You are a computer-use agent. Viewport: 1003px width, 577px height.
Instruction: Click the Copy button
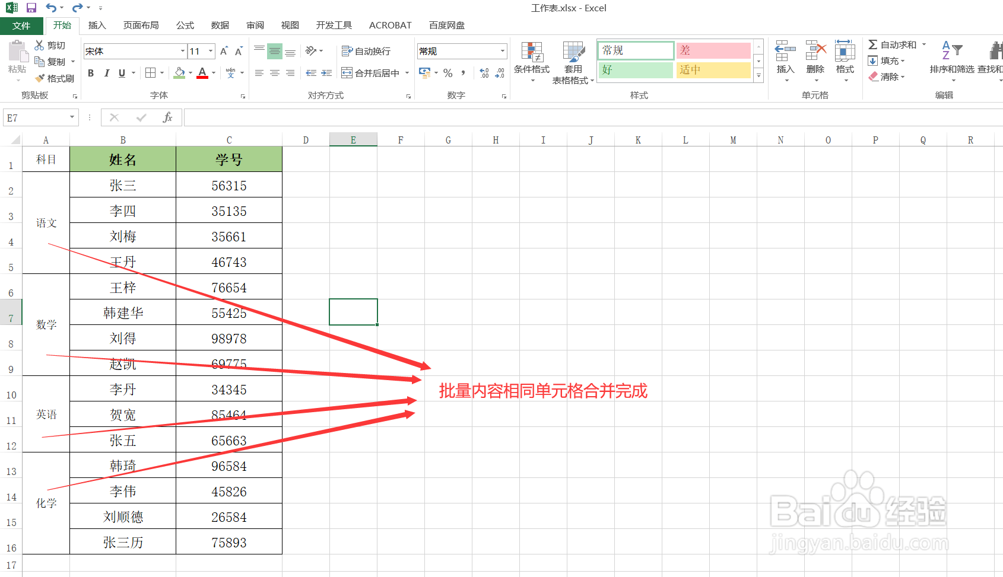pos(51,62)
